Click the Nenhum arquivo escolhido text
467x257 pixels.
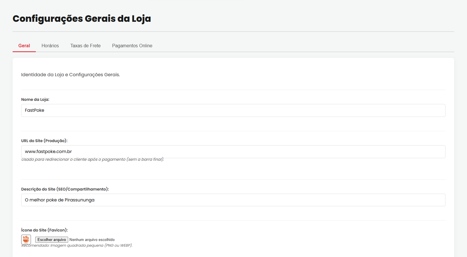(92, 240)
